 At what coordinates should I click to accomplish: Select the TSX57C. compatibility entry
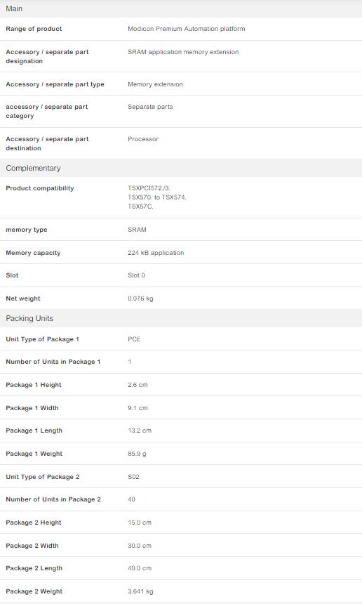coord(140,206)
